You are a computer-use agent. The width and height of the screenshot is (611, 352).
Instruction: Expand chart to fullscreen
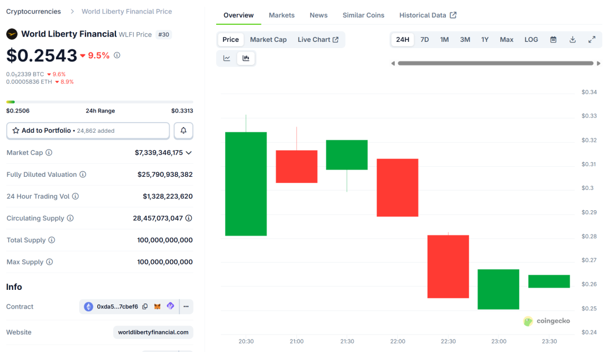point(592,40)
